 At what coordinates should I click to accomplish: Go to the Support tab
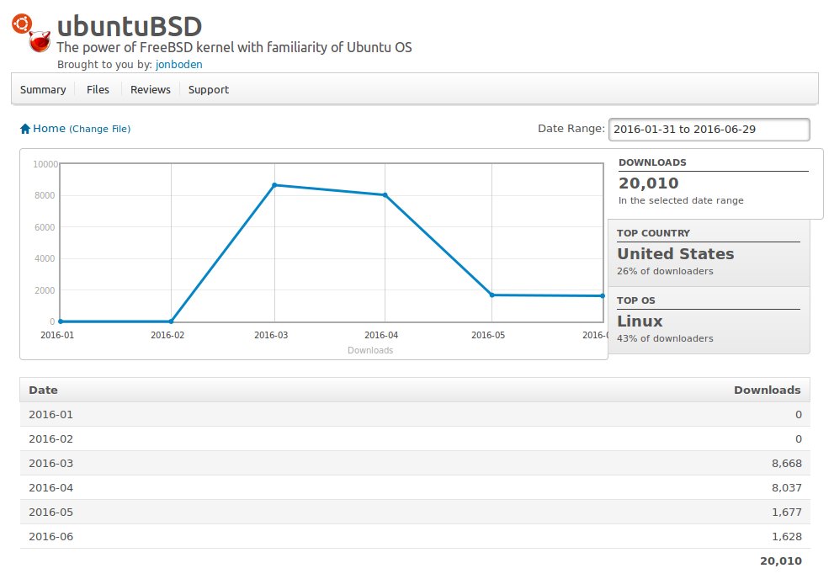209,89
